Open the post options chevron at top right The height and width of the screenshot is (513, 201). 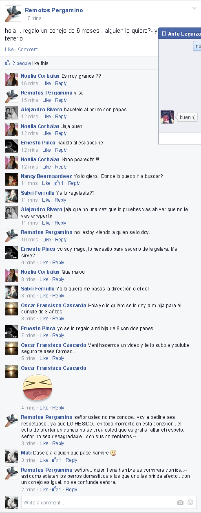pyautogui.click(x=194, y=8)
